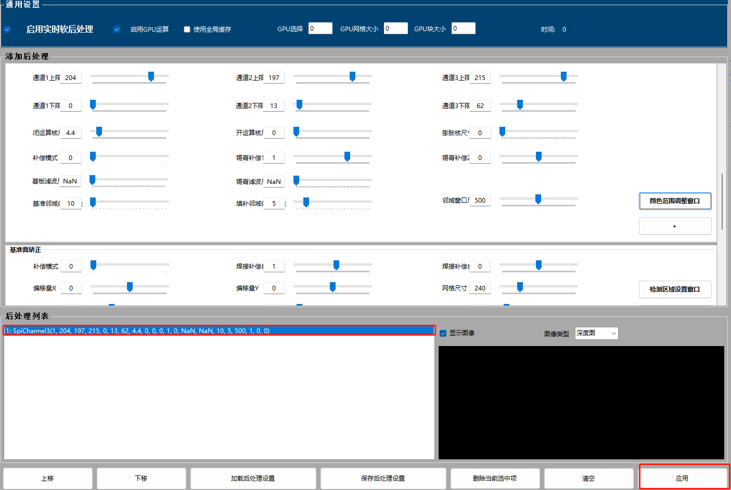
Task: Click the 通道3下限 value box showing 62
Action: point(480,106)
